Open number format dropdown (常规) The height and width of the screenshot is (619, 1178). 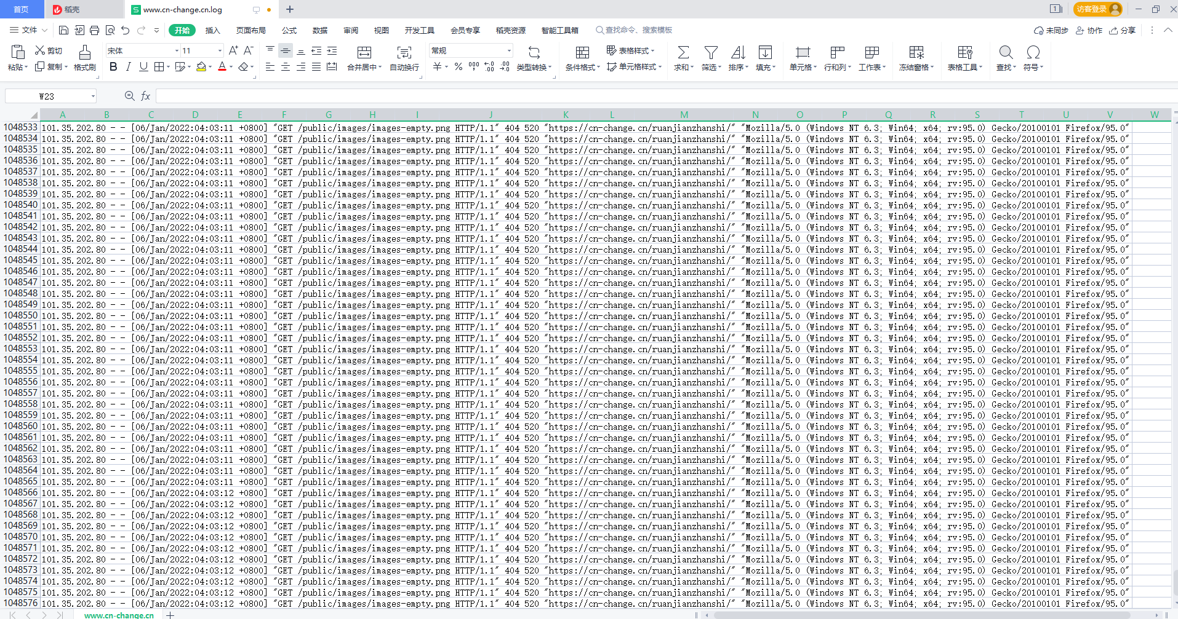click(509, 50)
